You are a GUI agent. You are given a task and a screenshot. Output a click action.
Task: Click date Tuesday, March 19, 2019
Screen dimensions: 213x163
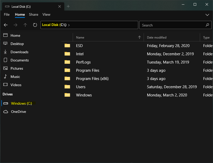(x=168, y=62)
